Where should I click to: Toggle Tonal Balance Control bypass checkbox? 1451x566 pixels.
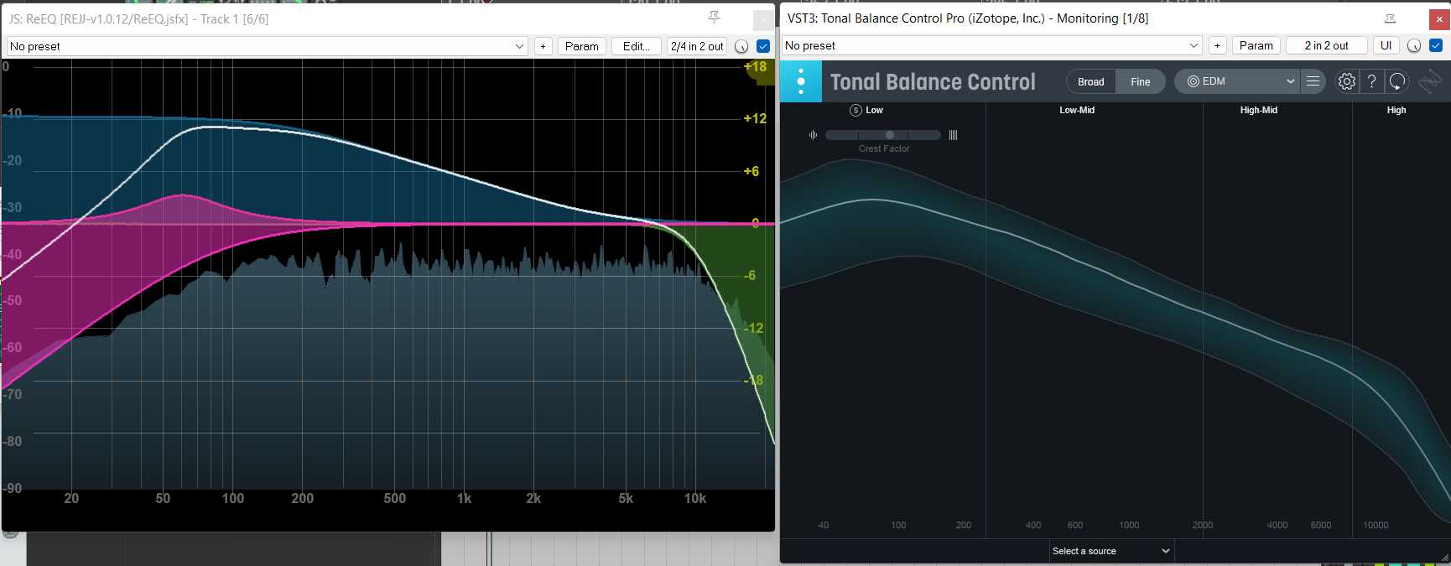1436,45
